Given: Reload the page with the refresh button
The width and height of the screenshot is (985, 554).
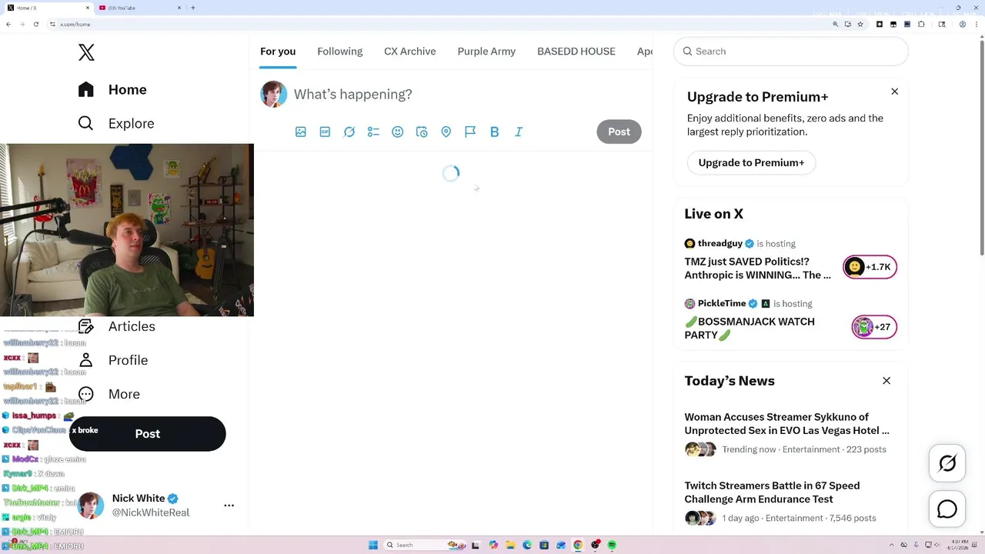Looking at the screenshot, I should point(35,24).
